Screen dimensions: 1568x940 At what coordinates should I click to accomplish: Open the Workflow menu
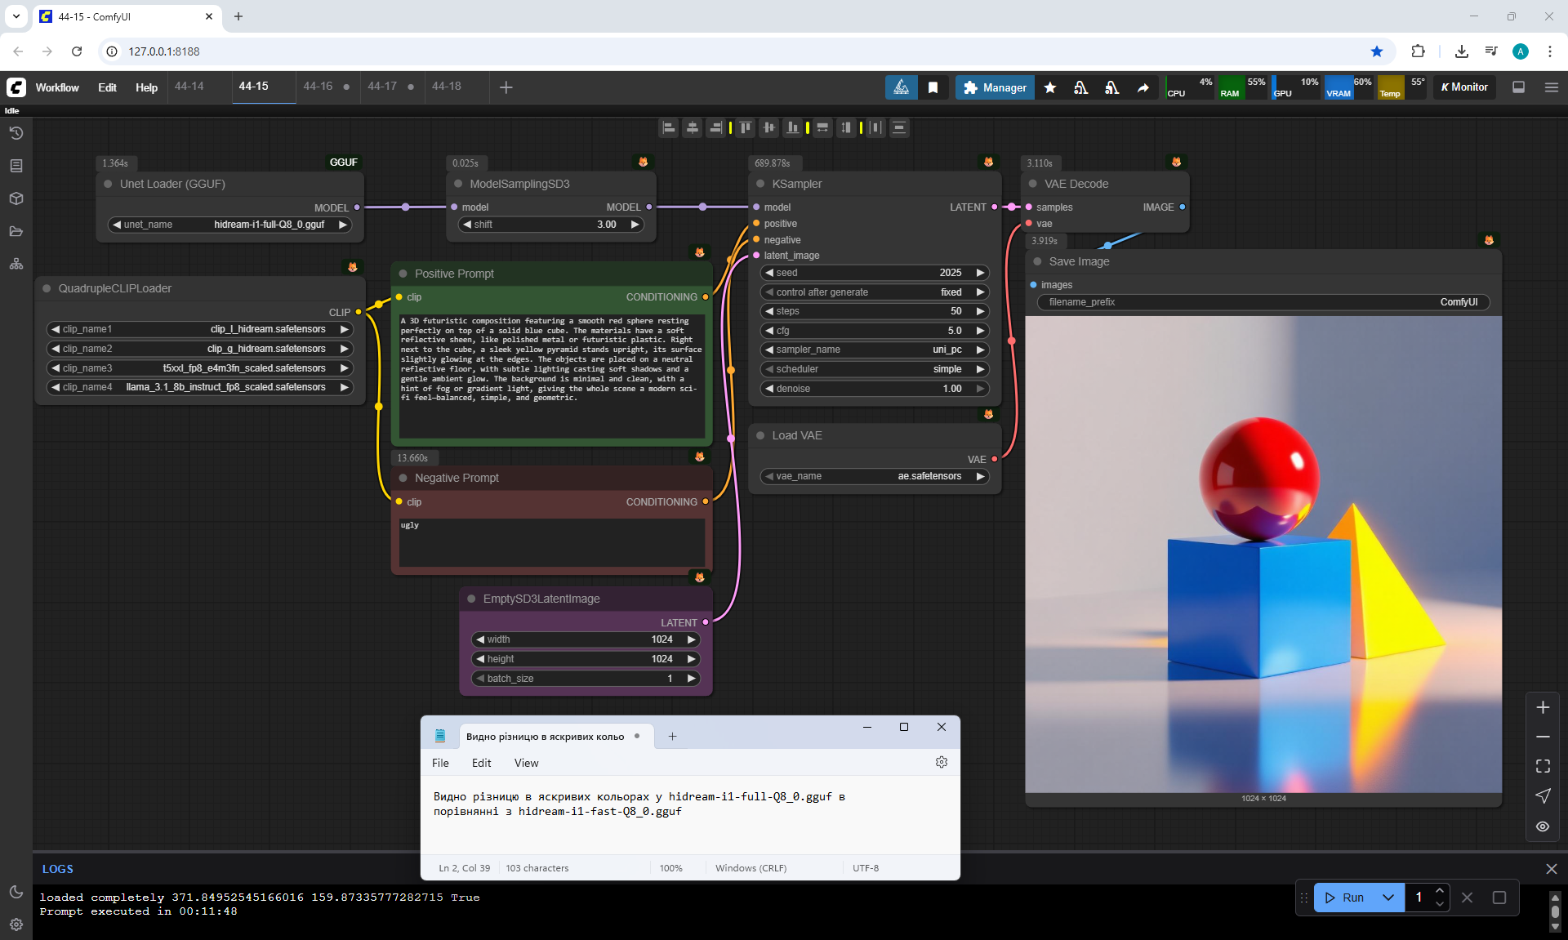(57, 87)
